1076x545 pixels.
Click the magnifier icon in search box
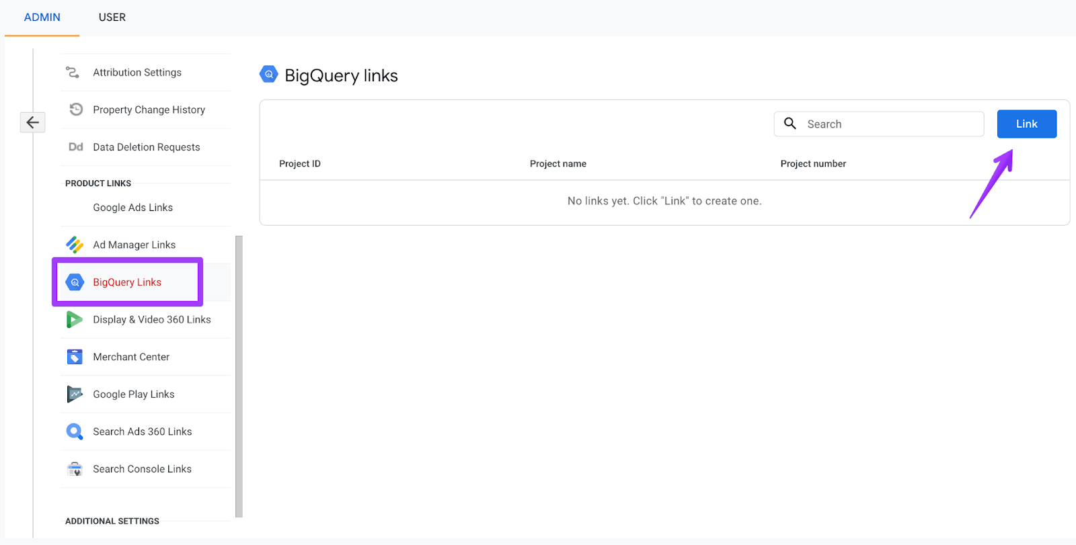click(790, 124)
